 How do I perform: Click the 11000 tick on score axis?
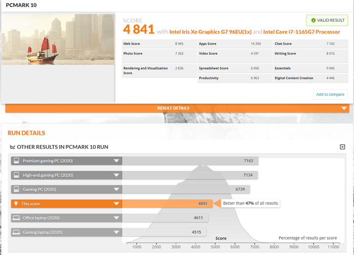333,247
